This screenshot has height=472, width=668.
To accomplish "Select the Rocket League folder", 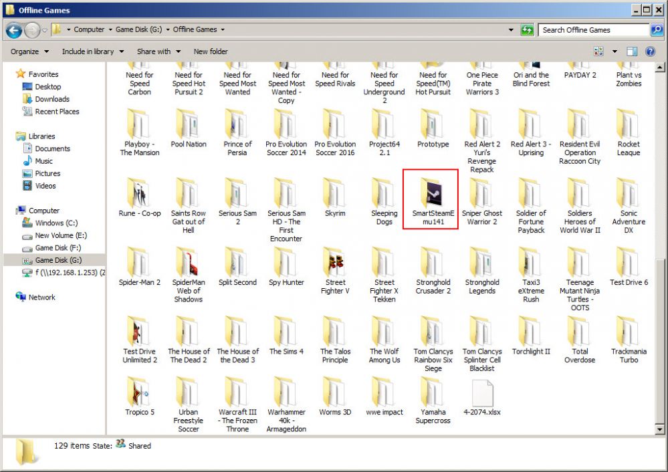I will pyautogui.click(x=629, y=133).
